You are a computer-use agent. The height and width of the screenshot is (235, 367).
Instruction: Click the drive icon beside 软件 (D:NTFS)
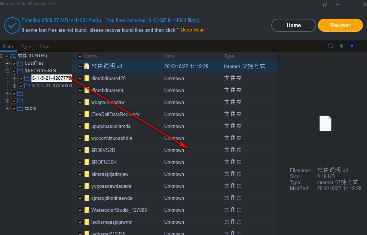coord(13,55)
